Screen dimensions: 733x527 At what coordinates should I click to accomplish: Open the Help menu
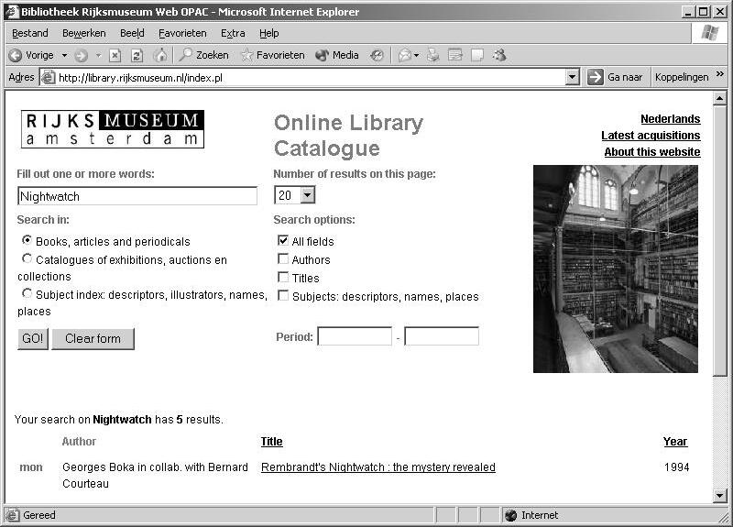coord(268,33)
